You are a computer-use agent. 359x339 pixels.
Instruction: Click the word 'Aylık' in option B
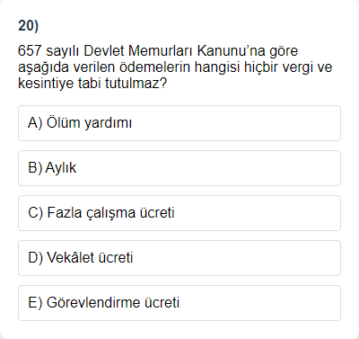pyautogui.click(x=61, y=168)
